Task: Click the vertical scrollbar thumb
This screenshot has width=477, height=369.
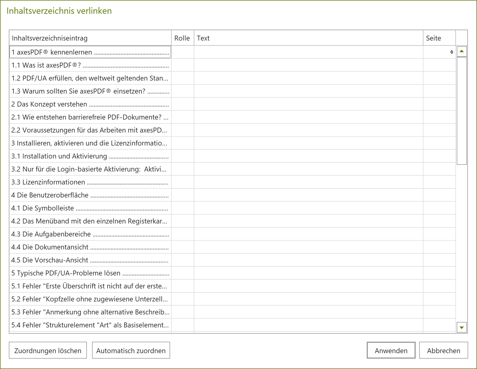Action: pos(462,111)
